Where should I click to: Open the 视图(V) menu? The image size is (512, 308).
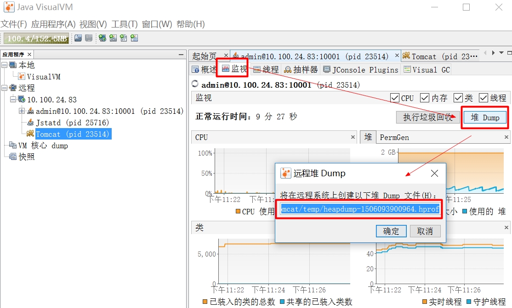[x=93, y=24]
